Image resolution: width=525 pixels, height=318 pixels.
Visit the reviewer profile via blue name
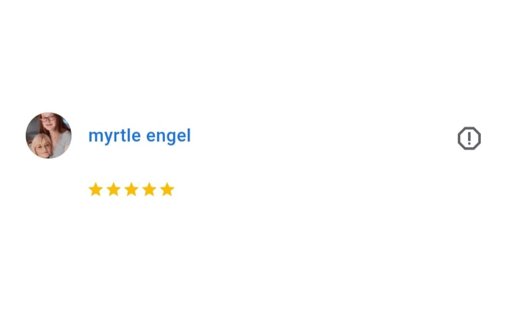(x=140, y=136)
